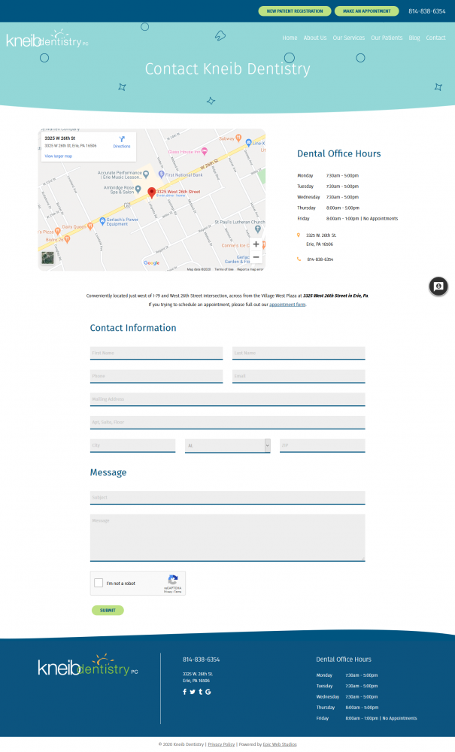The height and width of the screenshot is (752, 455).
Task: Click the Phone input field
Action: [156, 376]
